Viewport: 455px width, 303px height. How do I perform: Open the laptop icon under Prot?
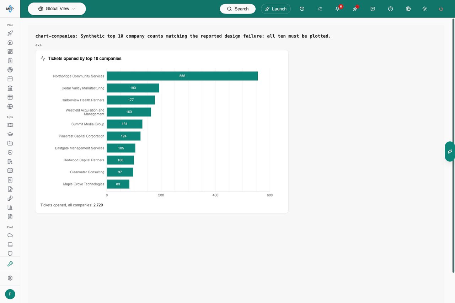click(10, 244)
